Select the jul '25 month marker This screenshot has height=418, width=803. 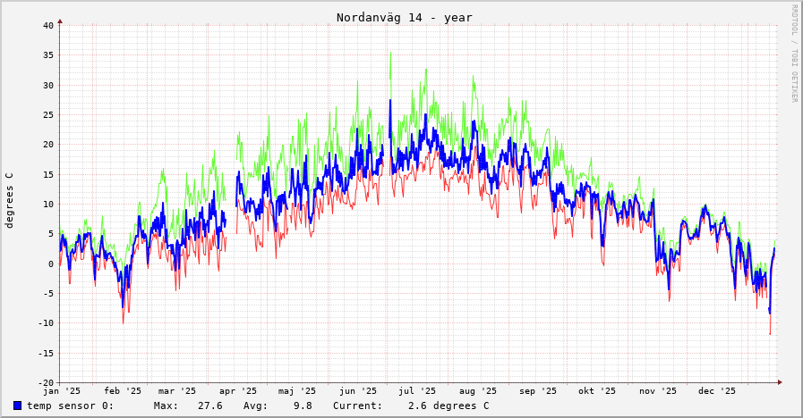[x=417, y=390]
